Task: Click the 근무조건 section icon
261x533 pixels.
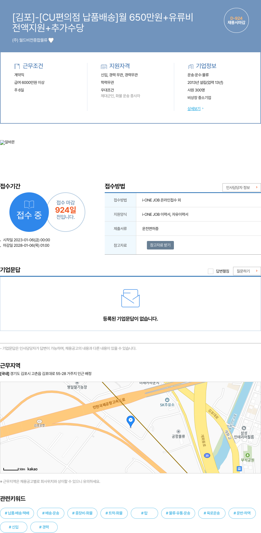Action: coord(17,66)
